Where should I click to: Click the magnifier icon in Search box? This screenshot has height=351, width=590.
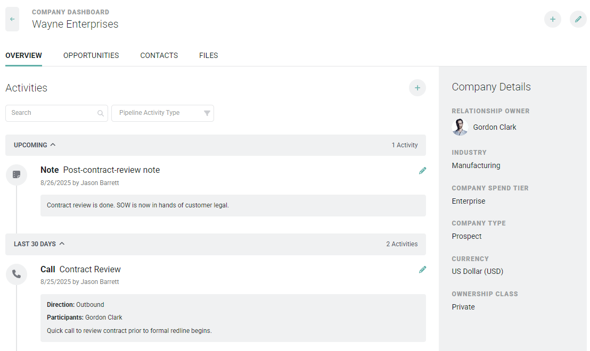(101, 113)
